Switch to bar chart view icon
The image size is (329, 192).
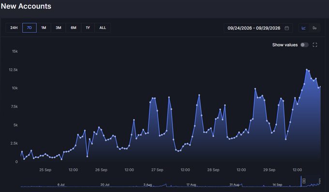314,28
